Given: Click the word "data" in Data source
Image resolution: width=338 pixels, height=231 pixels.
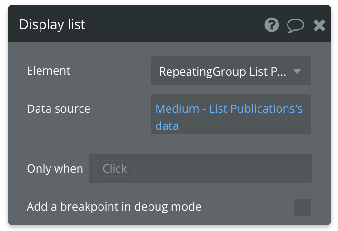Looking at the screenshot, I should pos(167,126).
